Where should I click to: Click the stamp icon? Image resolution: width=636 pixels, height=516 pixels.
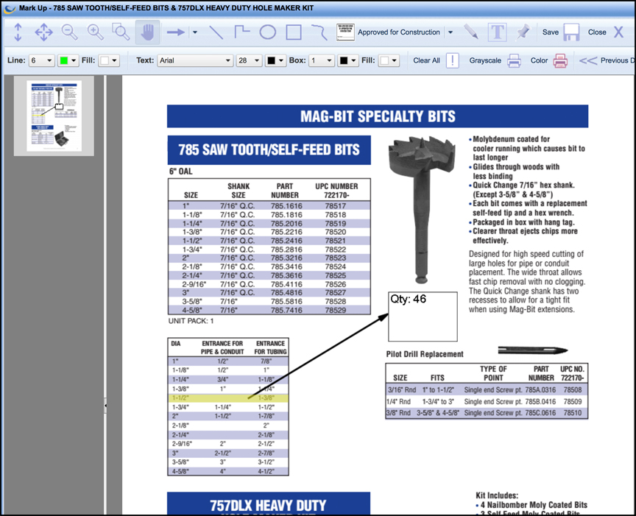point(345,32)
